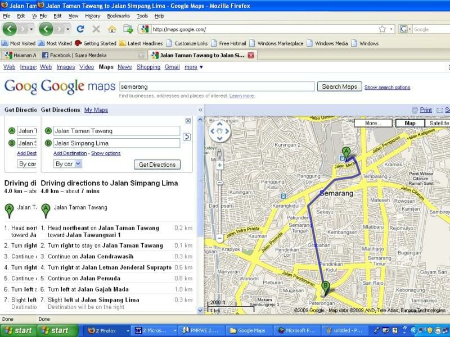Click the search field containing 'semarang'
The height and width of the screenshot is (337, 450).
click(x=217, y=86)
